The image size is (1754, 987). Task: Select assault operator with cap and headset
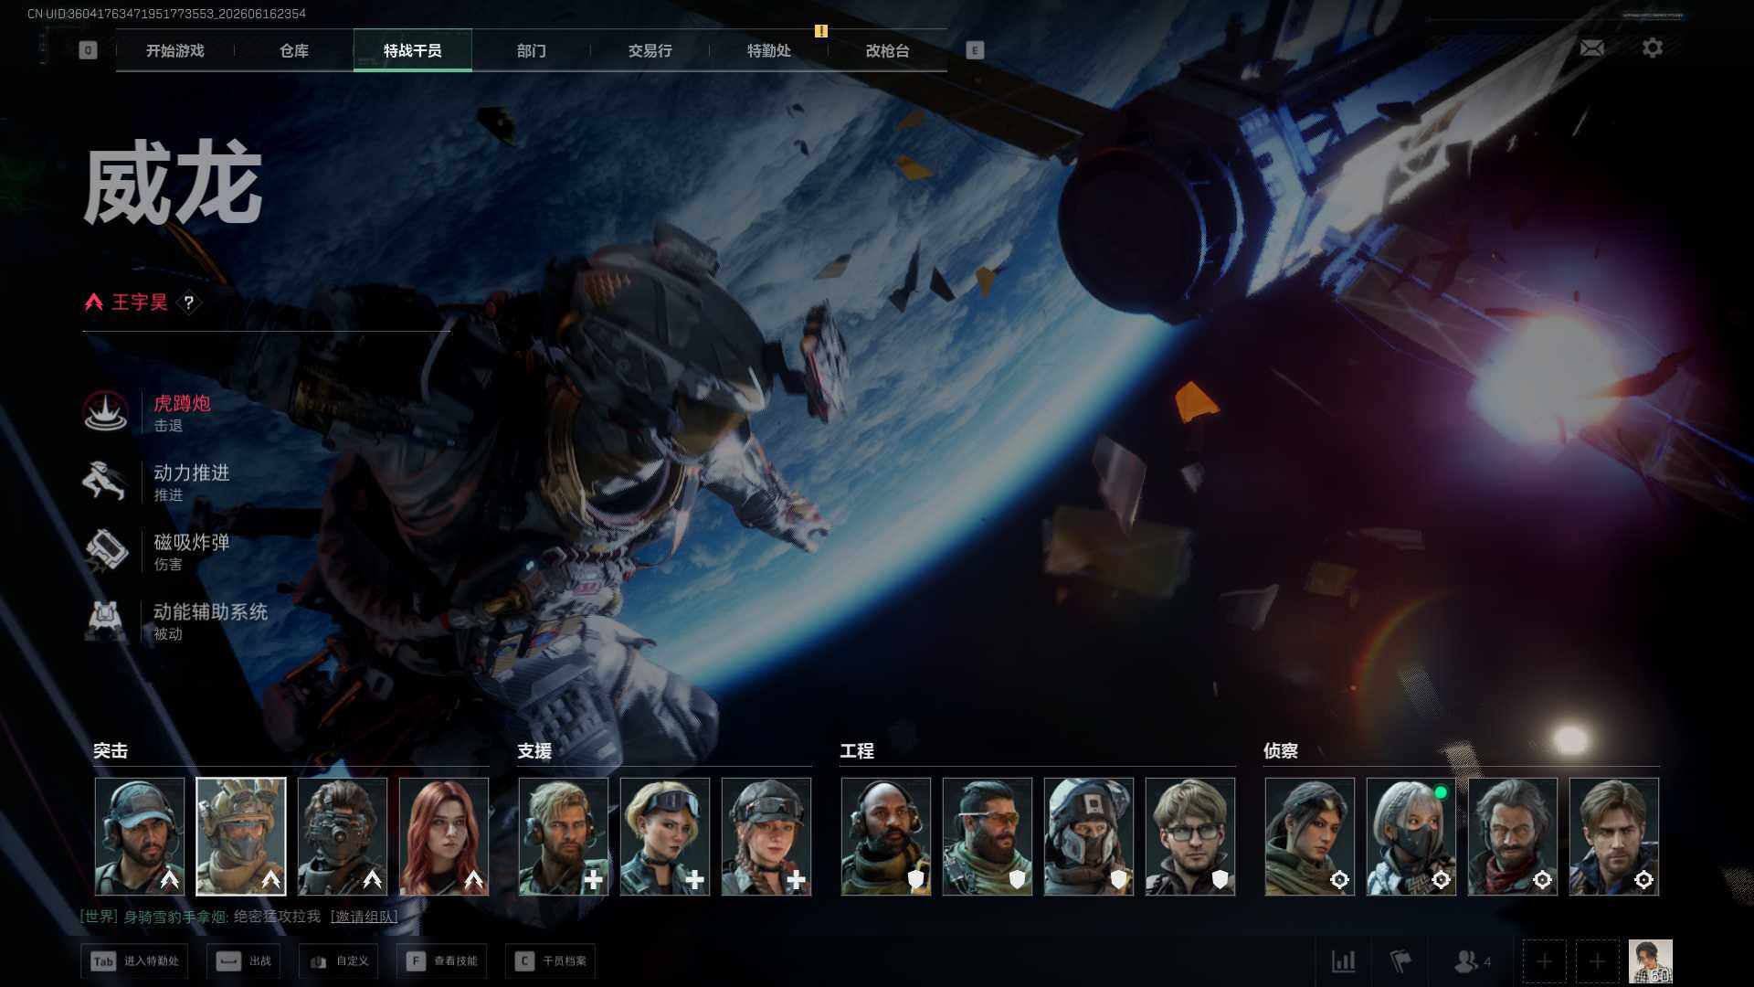click(140, 836)
